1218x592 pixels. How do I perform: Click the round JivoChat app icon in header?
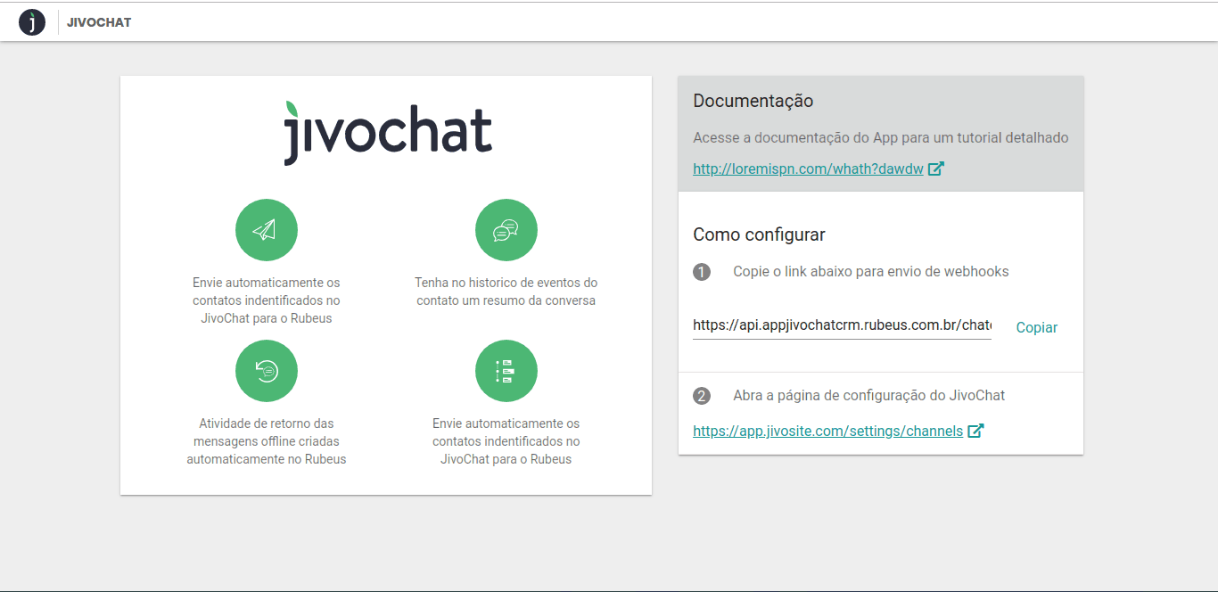coord(32,22)
